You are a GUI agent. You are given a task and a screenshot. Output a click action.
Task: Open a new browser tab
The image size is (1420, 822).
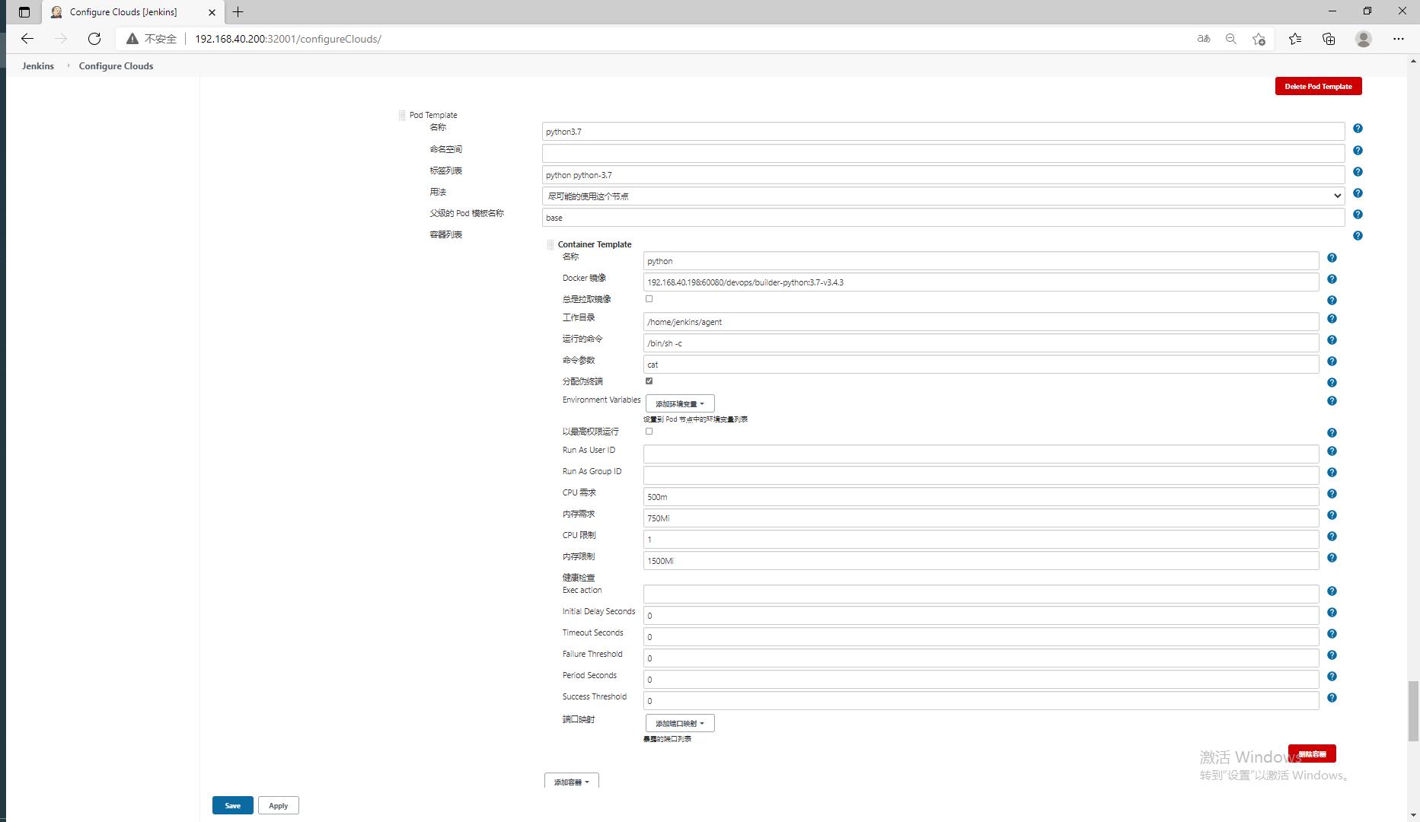[x=238, y=12]
